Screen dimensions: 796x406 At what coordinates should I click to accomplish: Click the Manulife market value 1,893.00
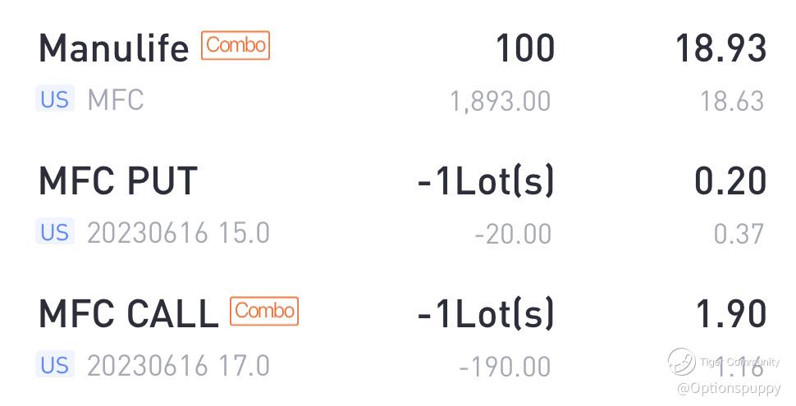coord(500,101)
